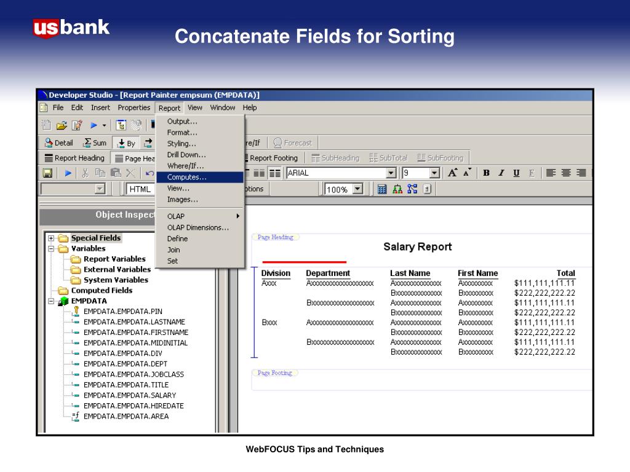Click the Copy icon

[x=100, y=173]
